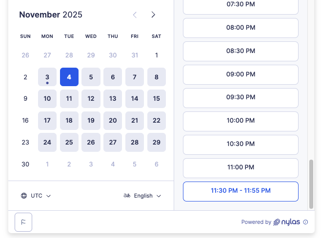Select the 08:00 PM time slot
Viewport: 321px width, 238px height.
[241, 28]
